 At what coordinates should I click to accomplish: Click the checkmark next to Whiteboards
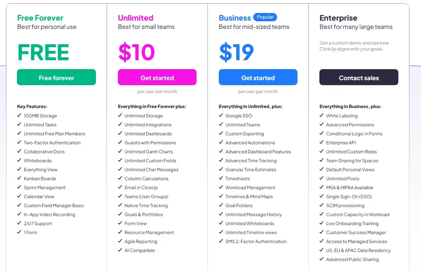19,161
